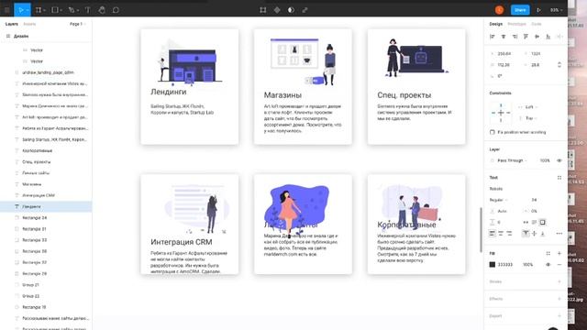
Task: Add a stroke with plus button
Action: click(x=559, y=281)
